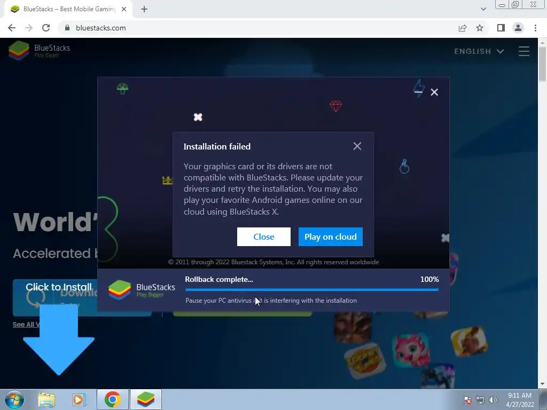Close the BlueStacks browser tab
547x410 pixels.
[124, 9]
